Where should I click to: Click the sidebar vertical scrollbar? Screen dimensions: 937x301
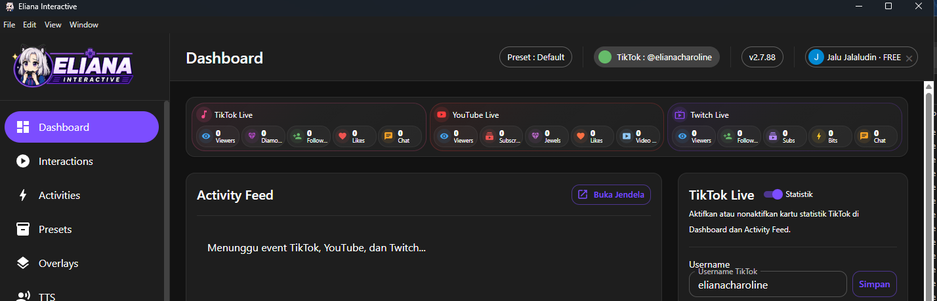click(x=167, y=200)
